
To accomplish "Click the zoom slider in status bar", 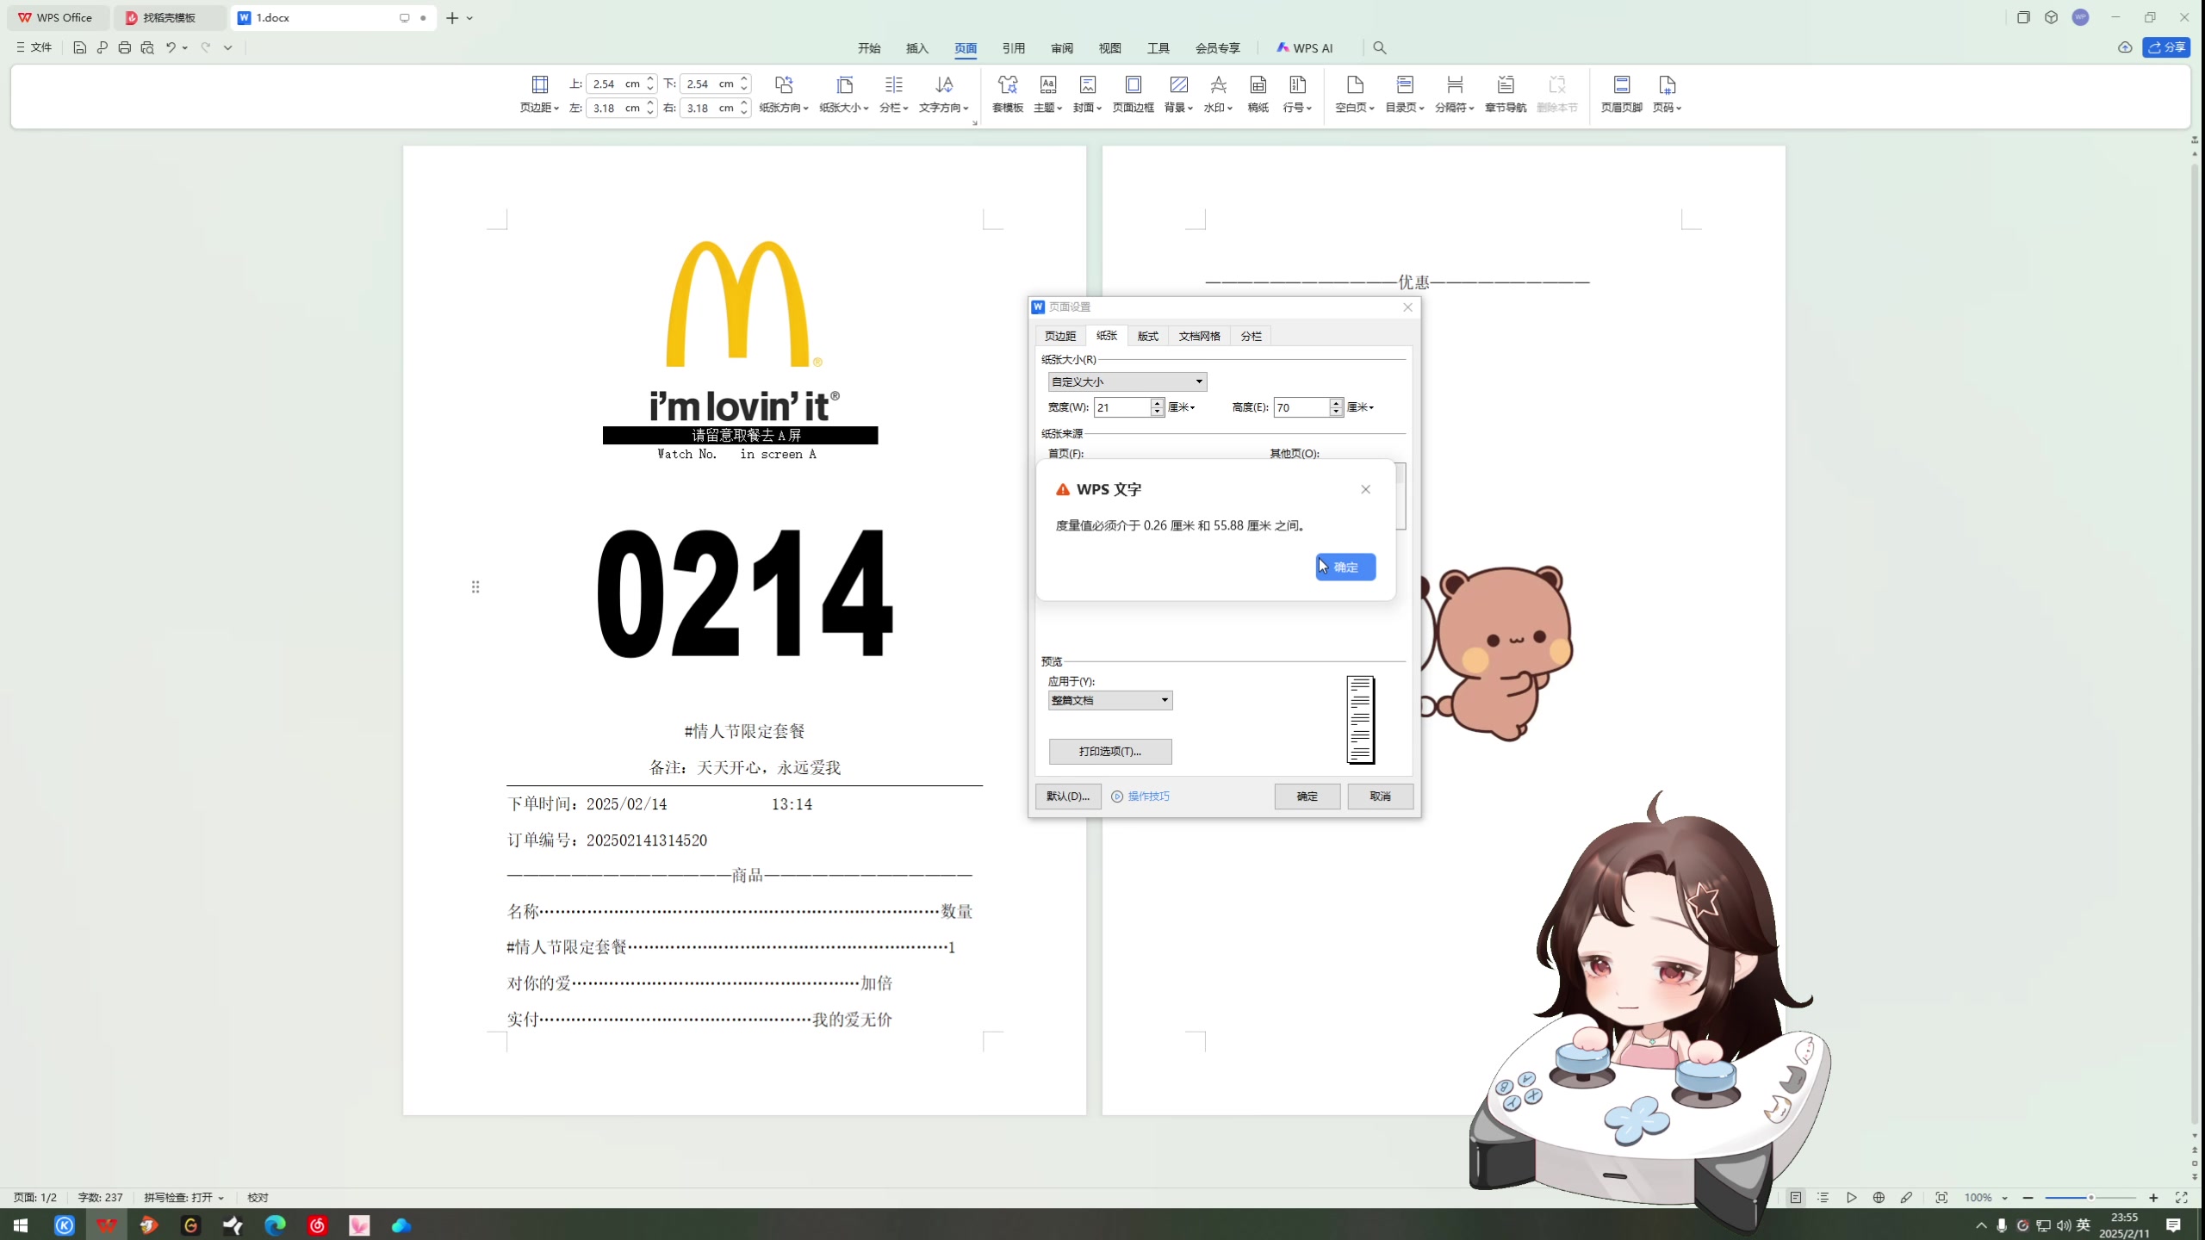I will click(x=2090, y=1198).
